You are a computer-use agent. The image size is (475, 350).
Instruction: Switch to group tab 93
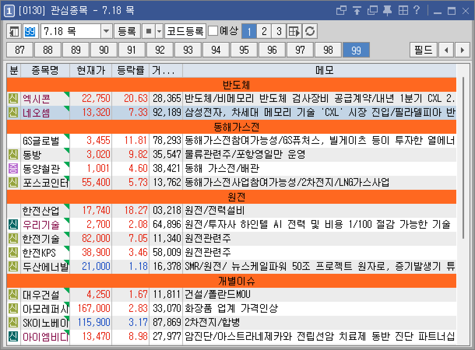pyautogui.click(x=188, y=50)
